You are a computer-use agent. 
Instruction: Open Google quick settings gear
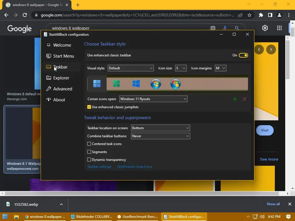point(265,28)
